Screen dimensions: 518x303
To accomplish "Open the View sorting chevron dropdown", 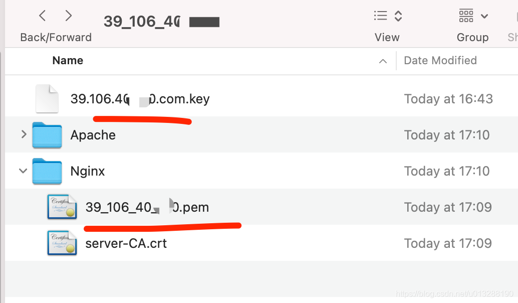I will [x=397, y=16].
